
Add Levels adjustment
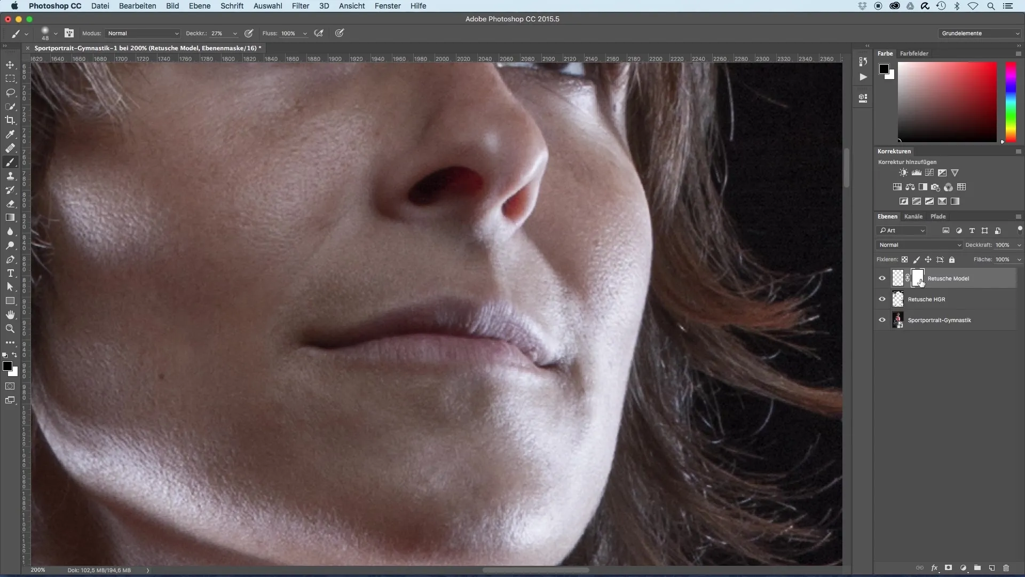917,173
